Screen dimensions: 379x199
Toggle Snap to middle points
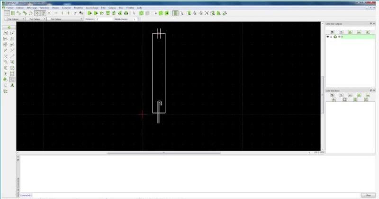[x=37, y=13]
